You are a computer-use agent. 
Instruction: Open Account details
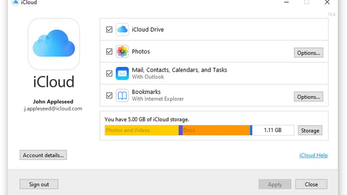43,155
